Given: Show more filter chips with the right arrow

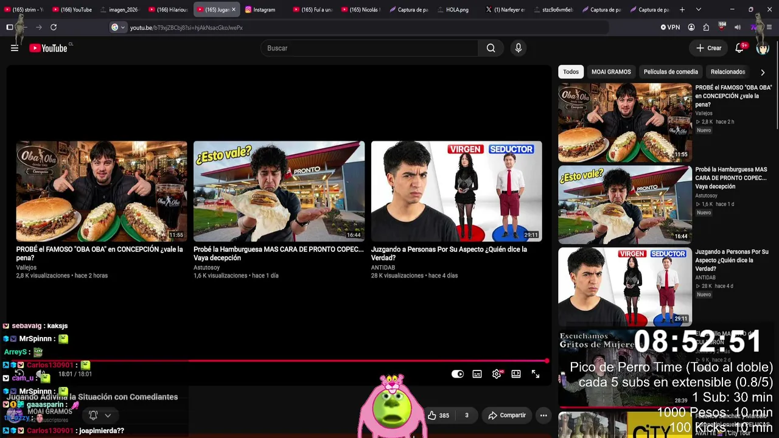Looking at the screenshot, I should pyautogui.click(x=763, y=72).
